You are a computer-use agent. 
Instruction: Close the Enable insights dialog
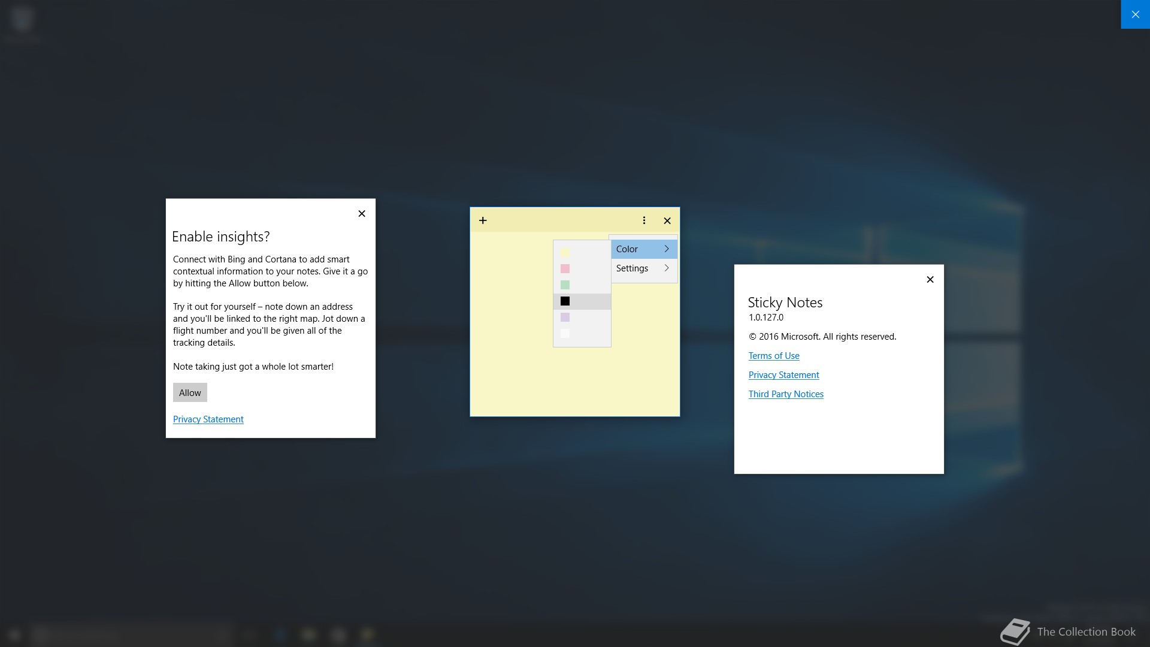362,213
